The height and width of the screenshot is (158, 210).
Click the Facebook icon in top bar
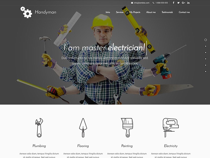pyautogui.click(x=174, y=3)
